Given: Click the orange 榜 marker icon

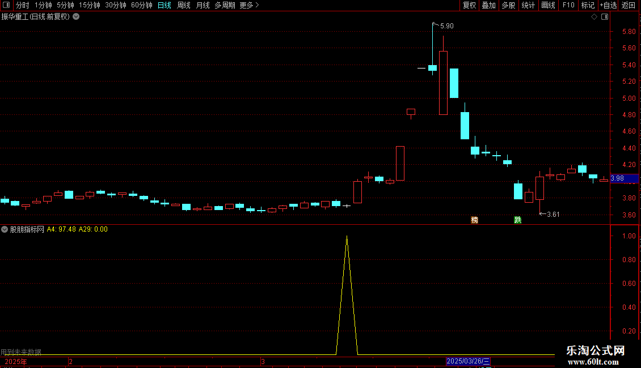Looking at the screenshot, I should tap(474, 220).
